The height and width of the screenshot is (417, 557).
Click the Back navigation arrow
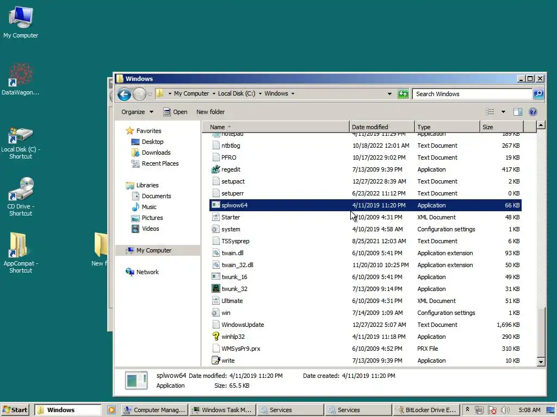(125, 94)
